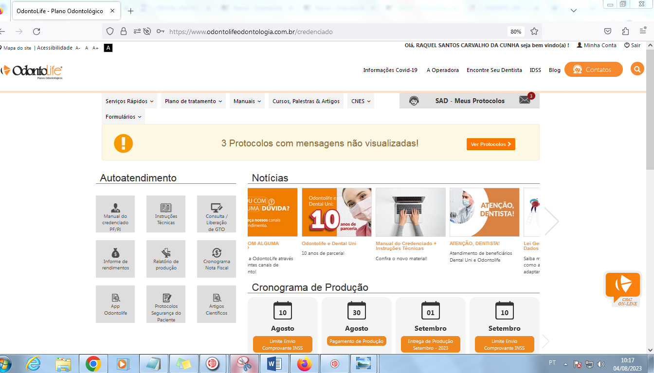Open the Blog menu item
654x373 pixels.
[x=555, y=70]
